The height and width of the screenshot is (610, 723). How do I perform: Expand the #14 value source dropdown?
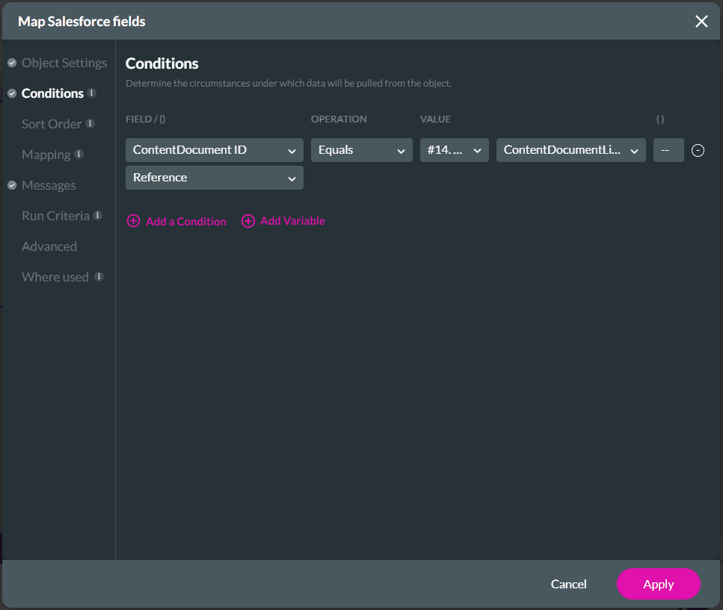pyautogui.click(x=455, y=150)
